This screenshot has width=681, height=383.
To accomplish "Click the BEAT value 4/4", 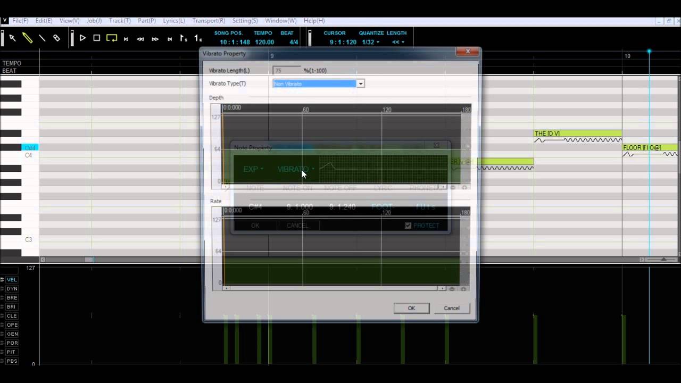I will click(x=293, y=42).
